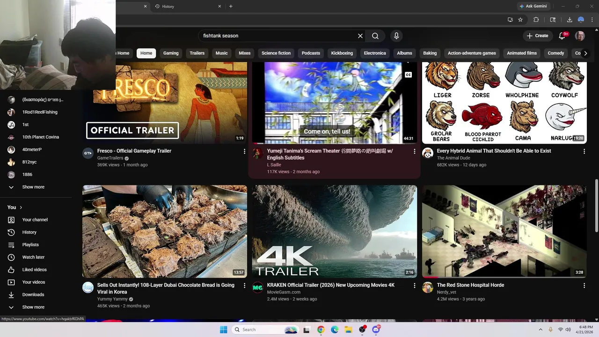This screenshot has width=599, height=337.
Task: Open the You section chevron header
Action: pyautogui.click(x=15, y=207)
